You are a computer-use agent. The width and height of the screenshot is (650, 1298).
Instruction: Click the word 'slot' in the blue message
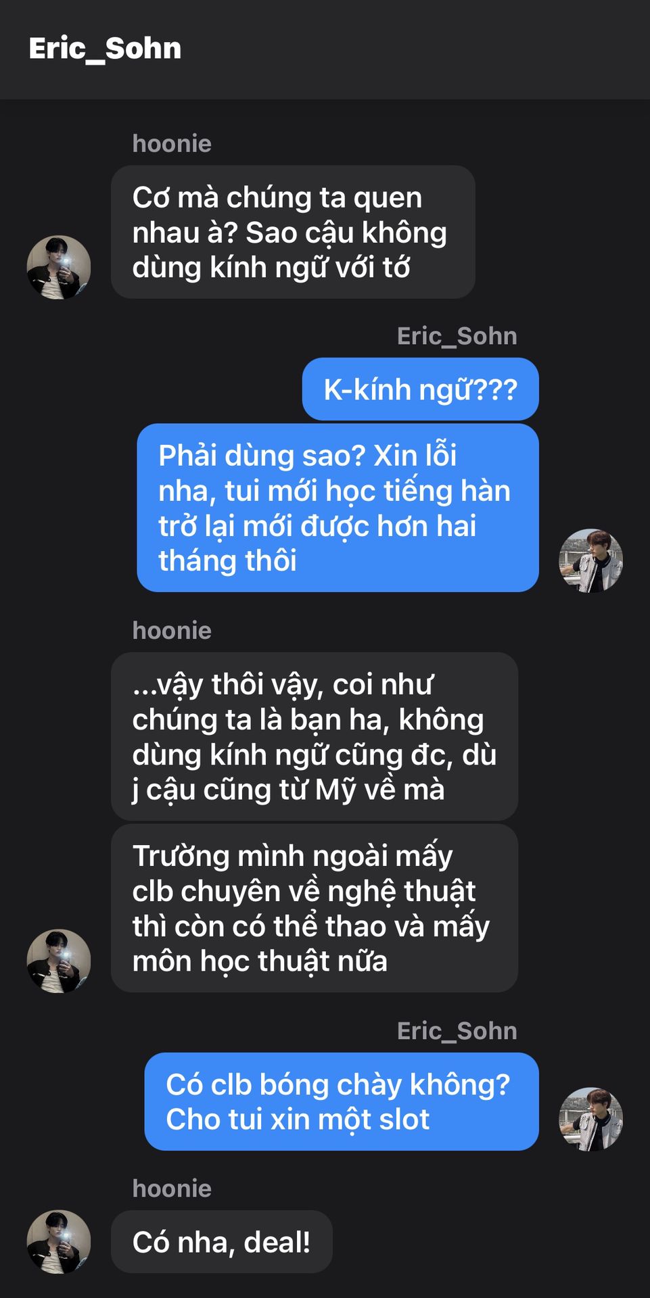pyautogui.click(x=404, y=1120)
